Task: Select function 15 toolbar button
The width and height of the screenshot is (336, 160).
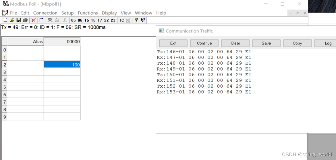Action: (86, 20)
